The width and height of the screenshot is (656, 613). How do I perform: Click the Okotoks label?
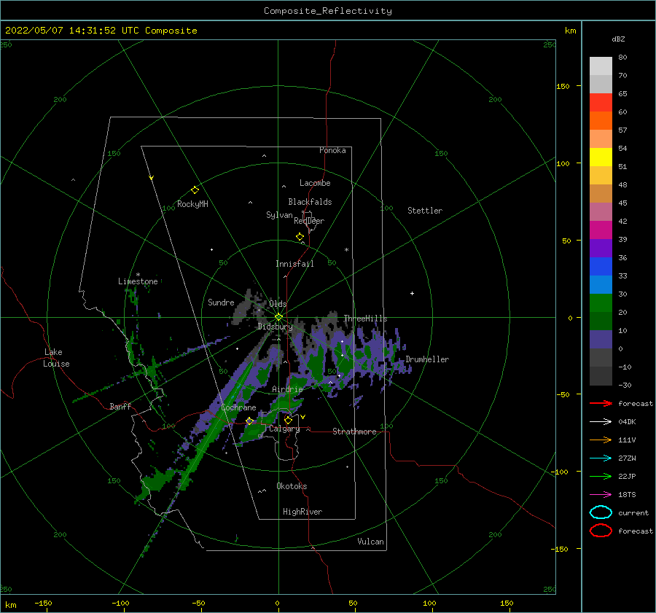click(x=292, y=486)
